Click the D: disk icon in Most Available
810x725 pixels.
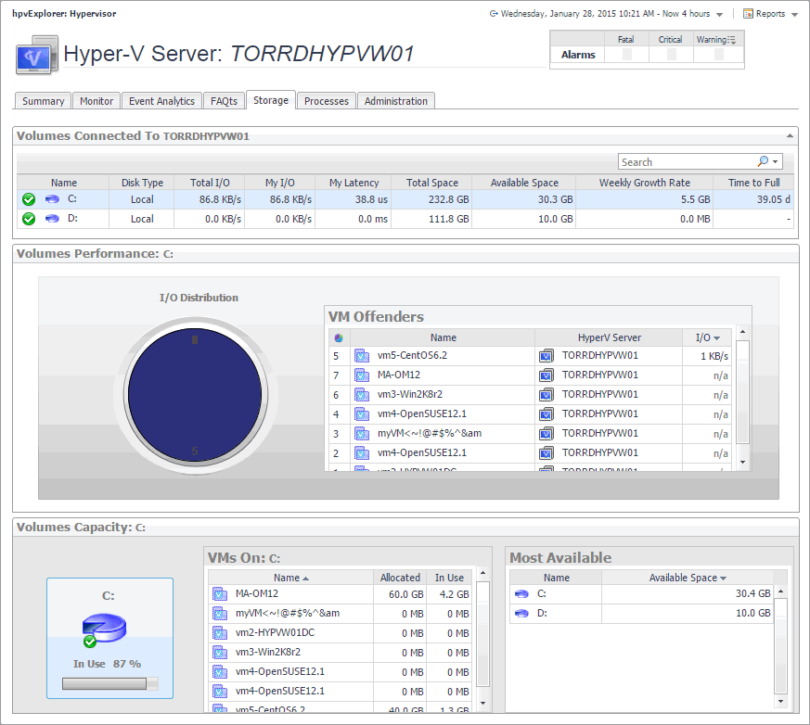521,613
